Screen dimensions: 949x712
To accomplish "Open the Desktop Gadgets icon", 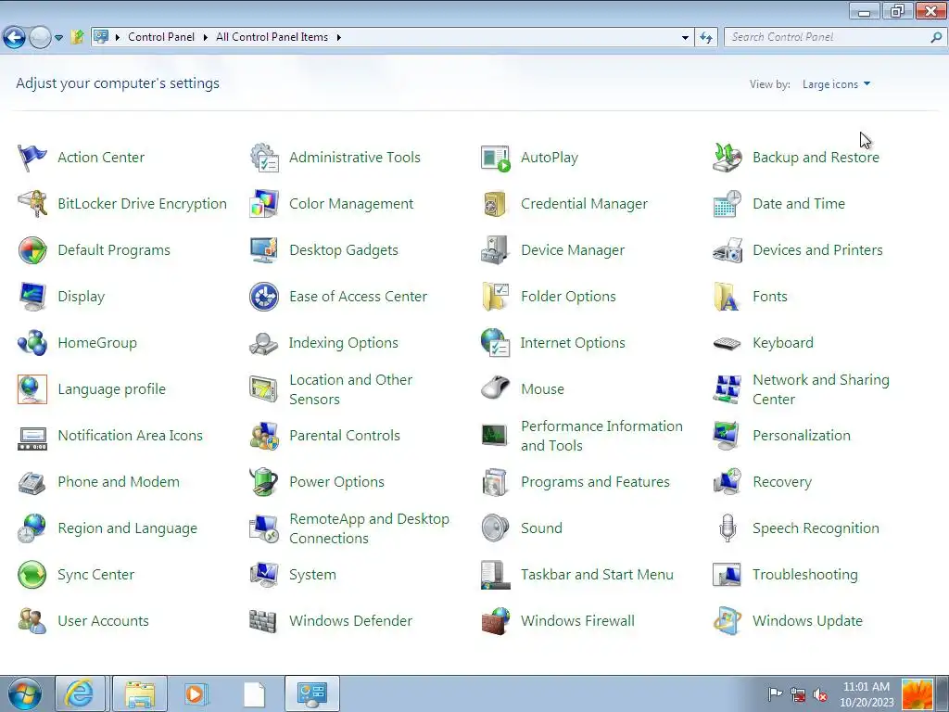I will pyautogui.click(x=264, y=250).
